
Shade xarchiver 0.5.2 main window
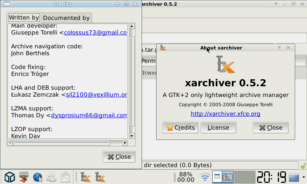point(276,4)
